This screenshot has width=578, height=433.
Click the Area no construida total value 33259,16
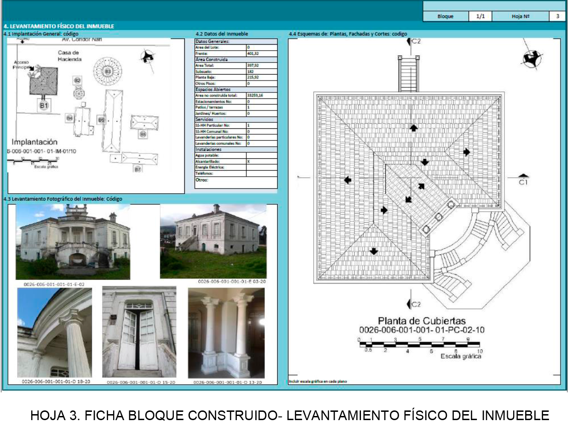tap(262, 95)
